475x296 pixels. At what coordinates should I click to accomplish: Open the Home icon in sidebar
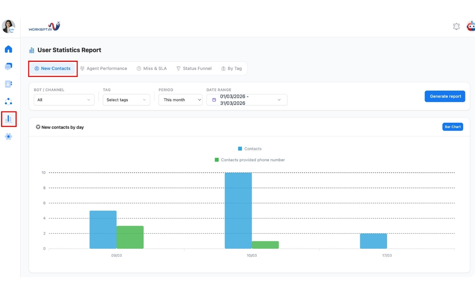point(8,49)
